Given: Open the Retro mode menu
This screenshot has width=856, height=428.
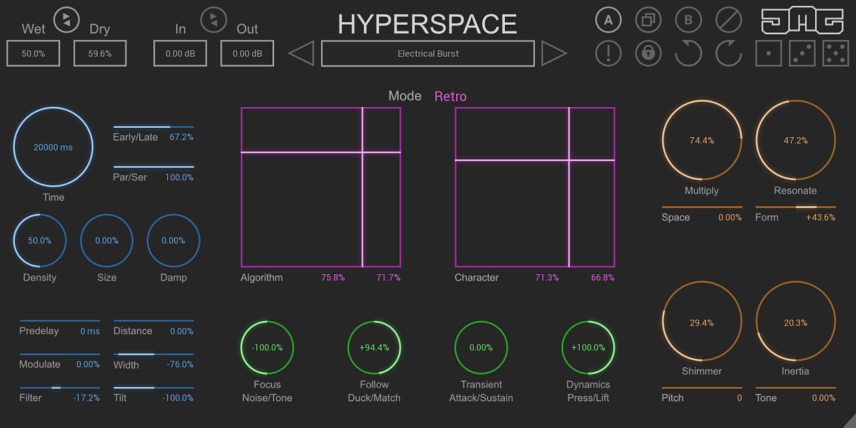Looking at the screenshot, I should 450,96.
